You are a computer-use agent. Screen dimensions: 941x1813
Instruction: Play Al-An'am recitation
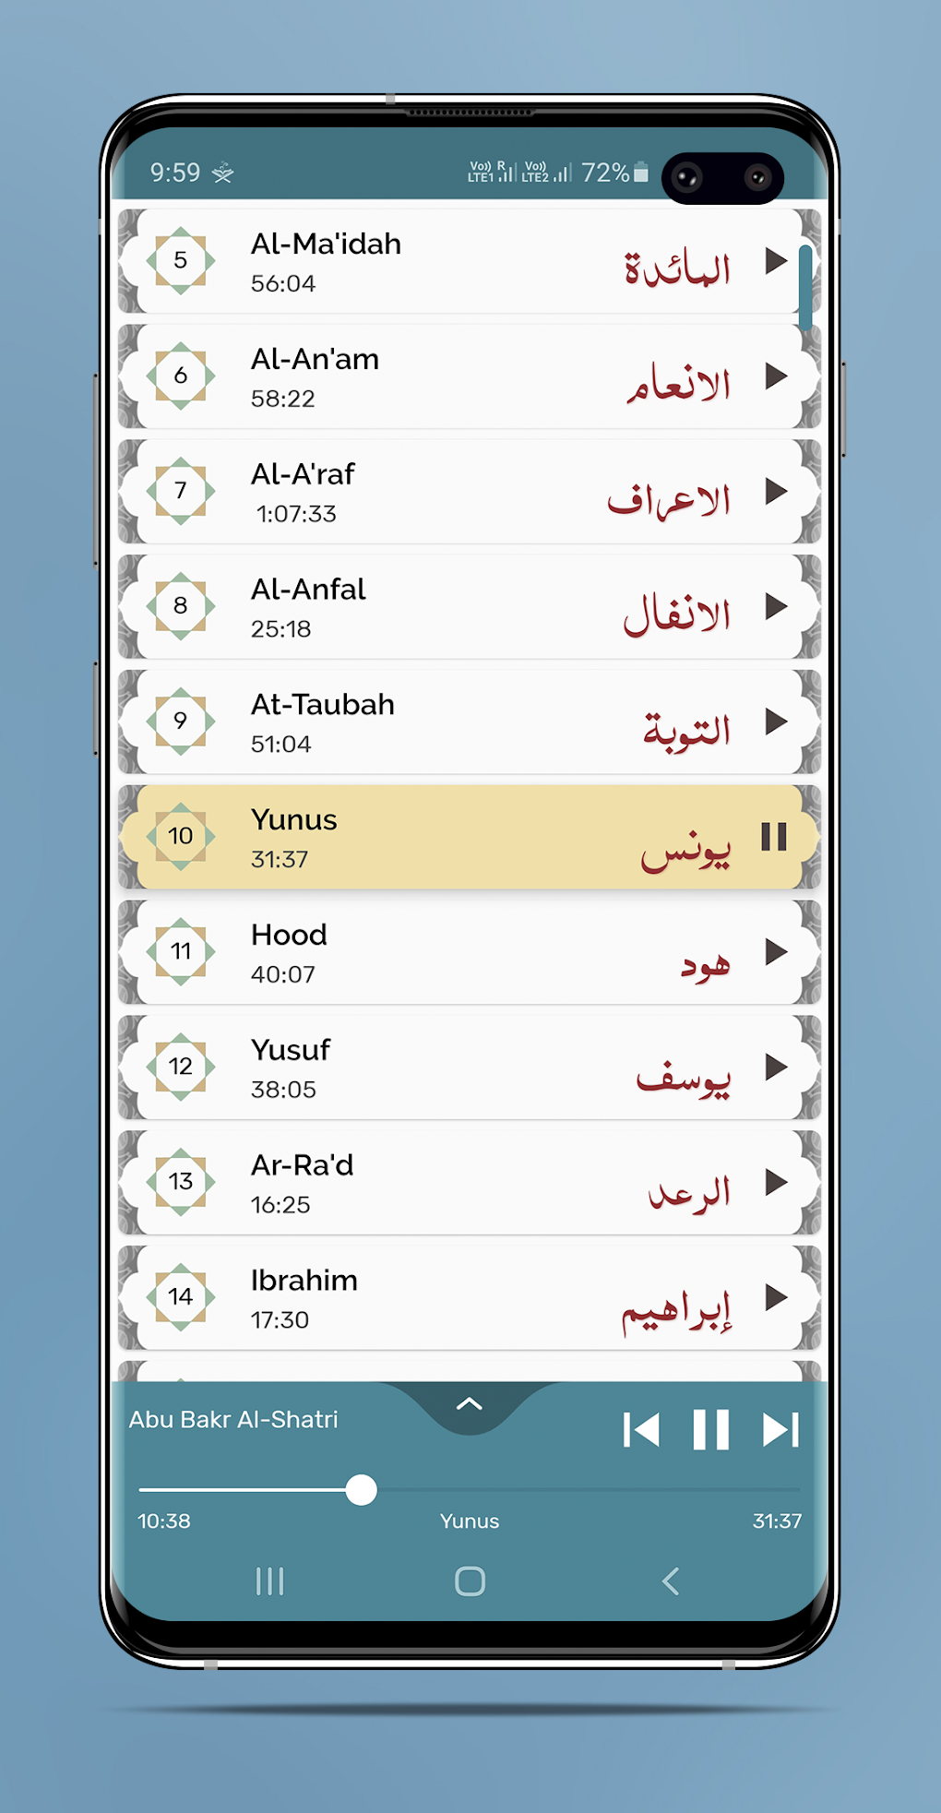[776, 376]
